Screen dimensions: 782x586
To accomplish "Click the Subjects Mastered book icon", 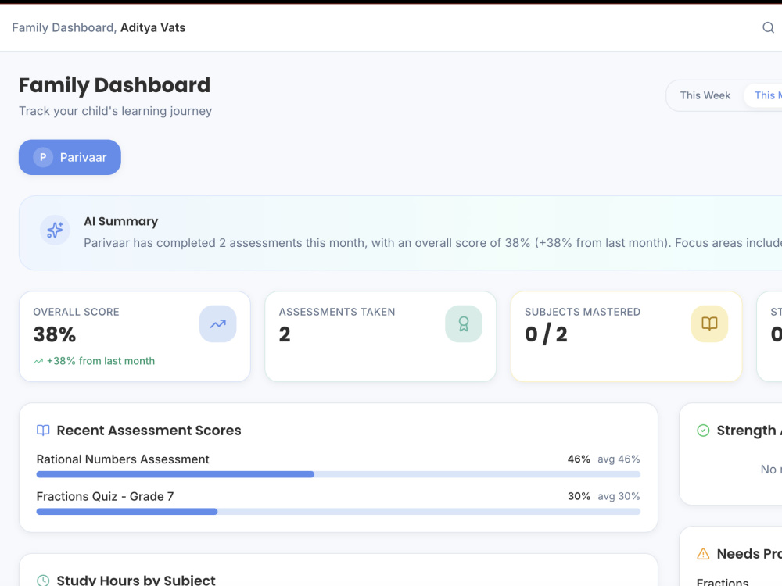I will coord(709,324).
